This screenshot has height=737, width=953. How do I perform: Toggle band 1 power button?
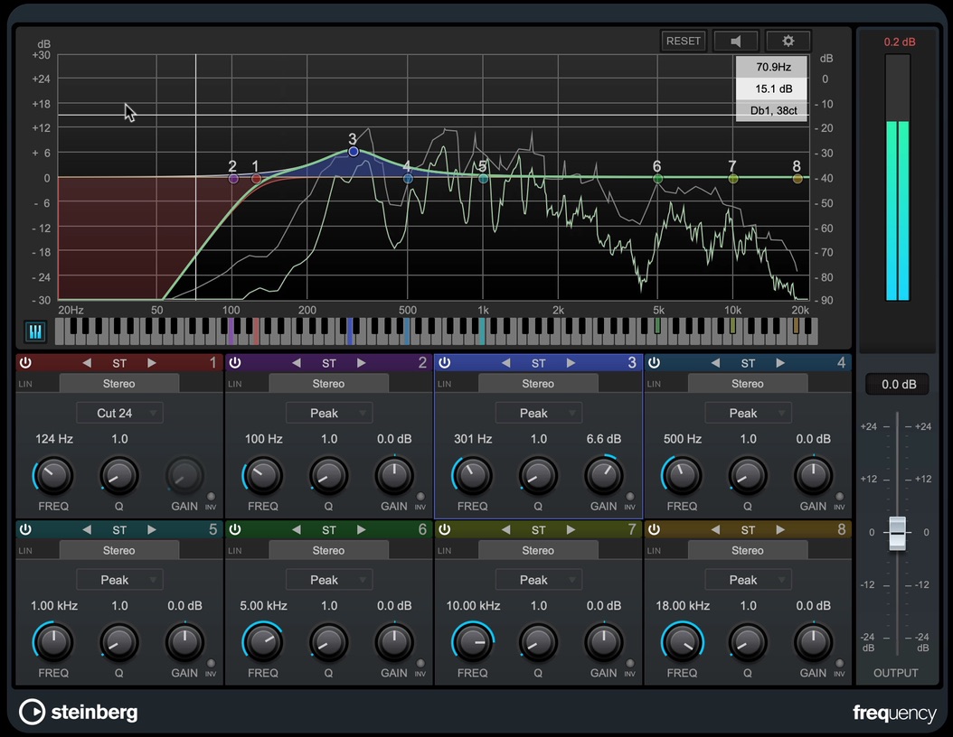25,363
